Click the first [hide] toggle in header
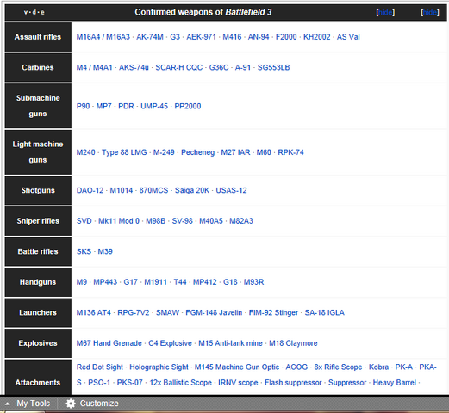This screenshot has width=449, height=413. point(385,12)
